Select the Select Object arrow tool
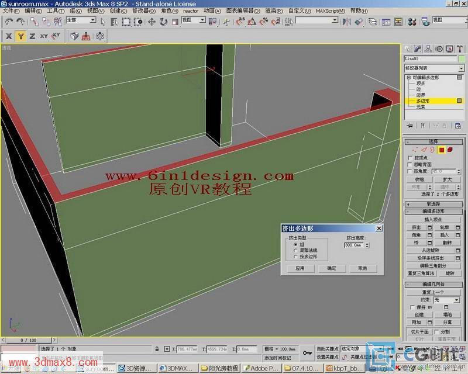The width and height of the screenshot is (468, 374). [103, 22]
